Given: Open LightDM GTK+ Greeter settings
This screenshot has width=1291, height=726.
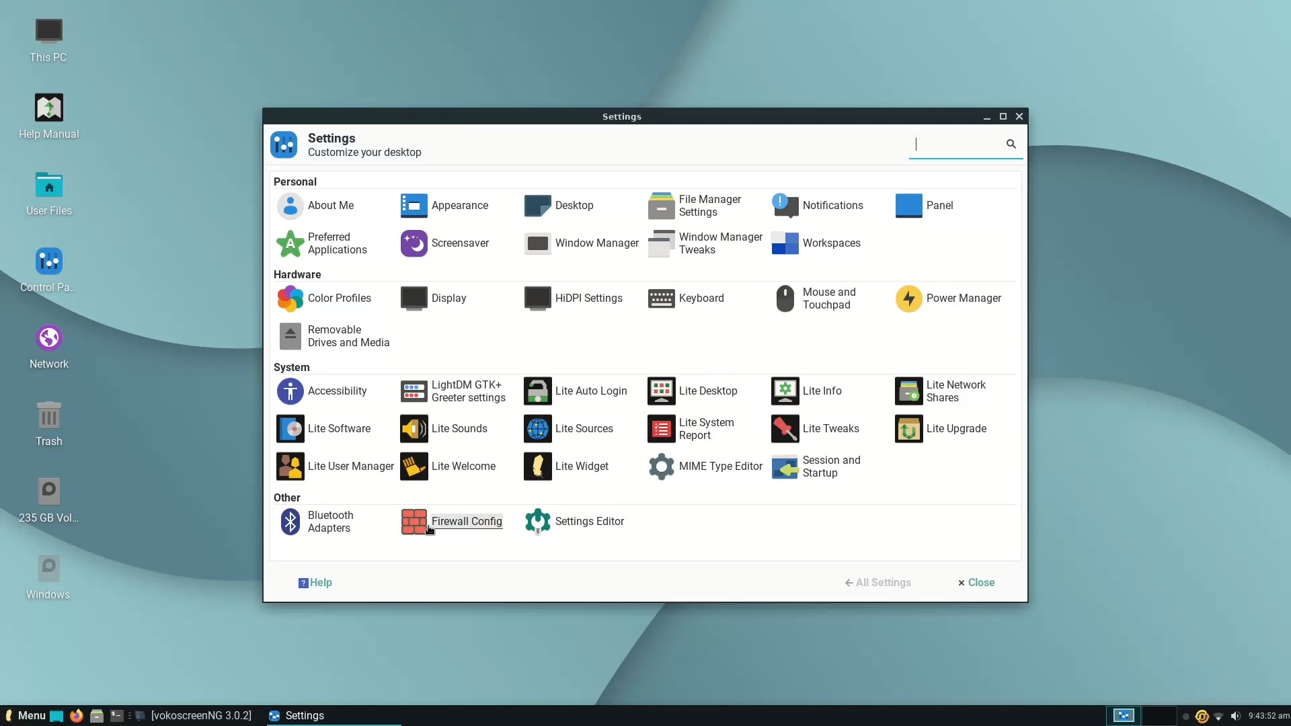Looking at the screenshot, I should [453, 391].
